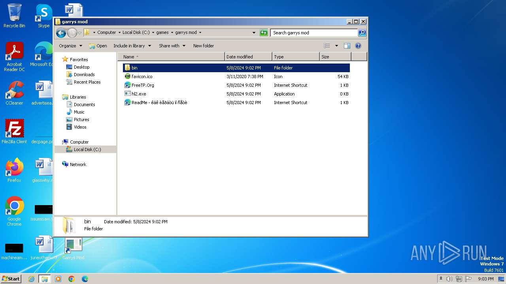Screen dimensions: 506x284
Task: Expand arrow after garrys mod breadcrumb
Action: coord(200,33)
